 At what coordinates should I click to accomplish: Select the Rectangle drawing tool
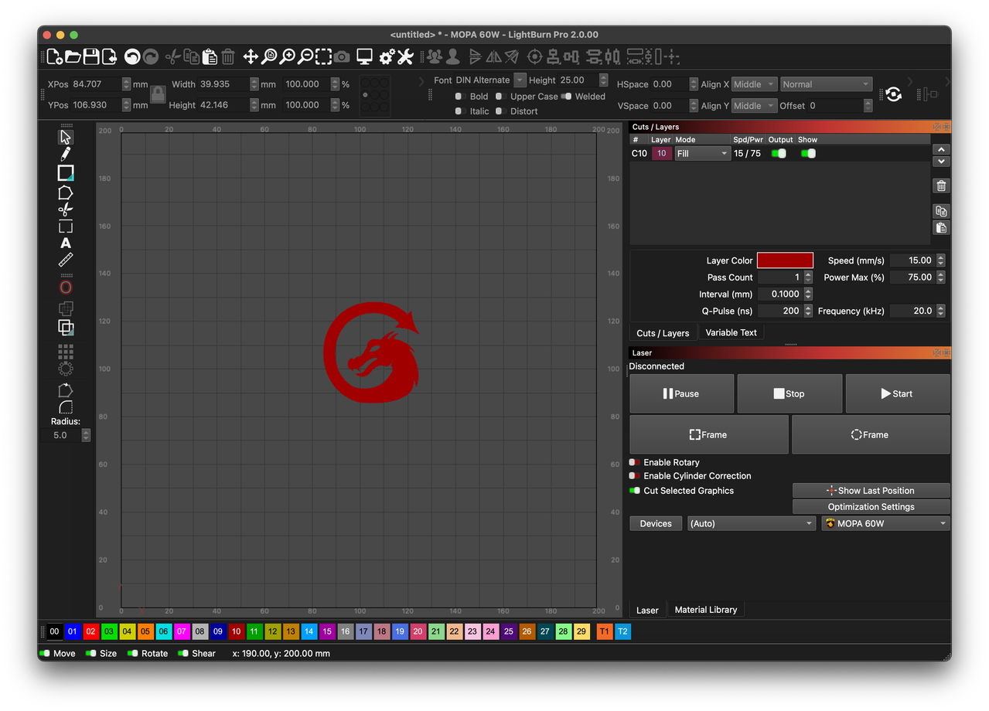point(66,173)
